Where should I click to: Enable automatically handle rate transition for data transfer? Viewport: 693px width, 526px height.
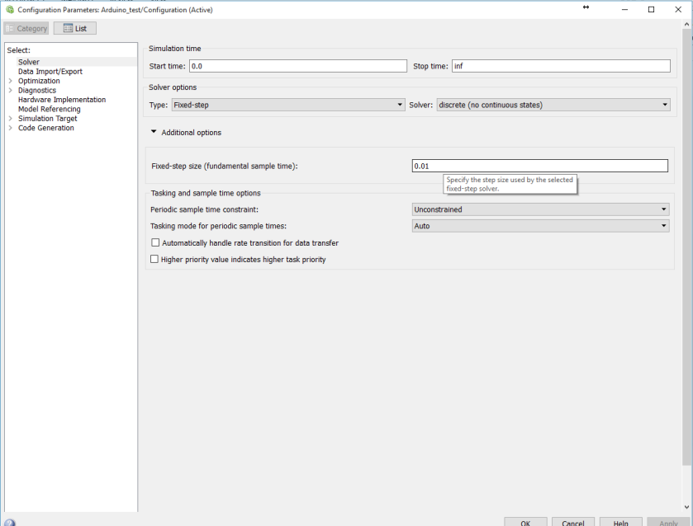point(154,242)
